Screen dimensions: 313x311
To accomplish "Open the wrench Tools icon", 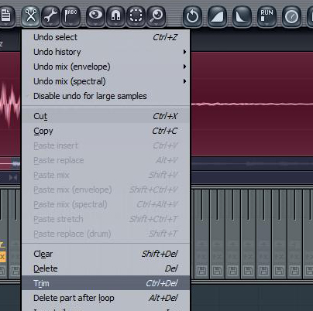I will coord(50,16).
